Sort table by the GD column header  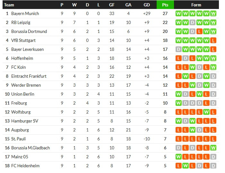click(147, 5)
